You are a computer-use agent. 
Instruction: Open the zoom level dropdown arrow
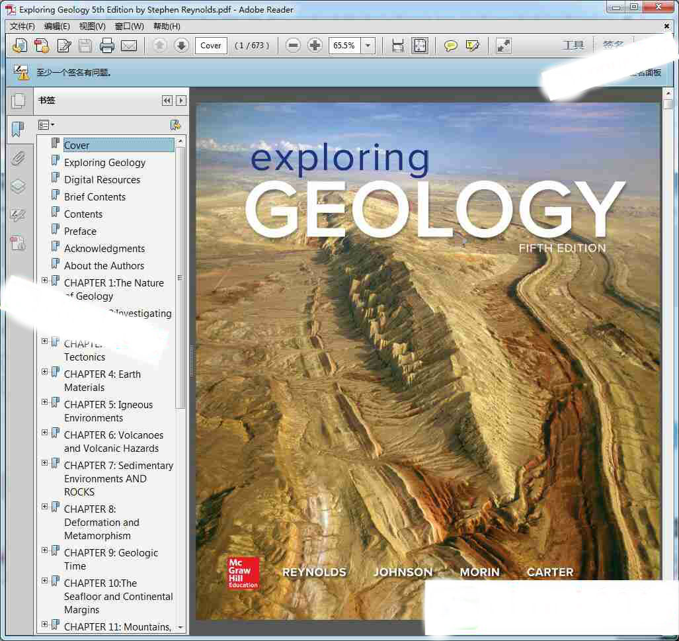pyautogui.click(x=368, y=46)
